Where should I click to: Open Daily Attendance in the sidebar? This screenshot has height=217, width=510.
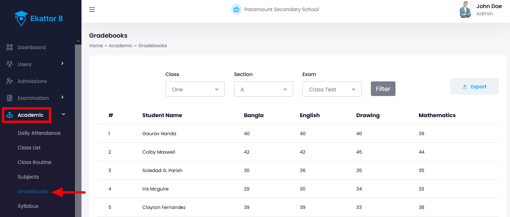[39, 133]
